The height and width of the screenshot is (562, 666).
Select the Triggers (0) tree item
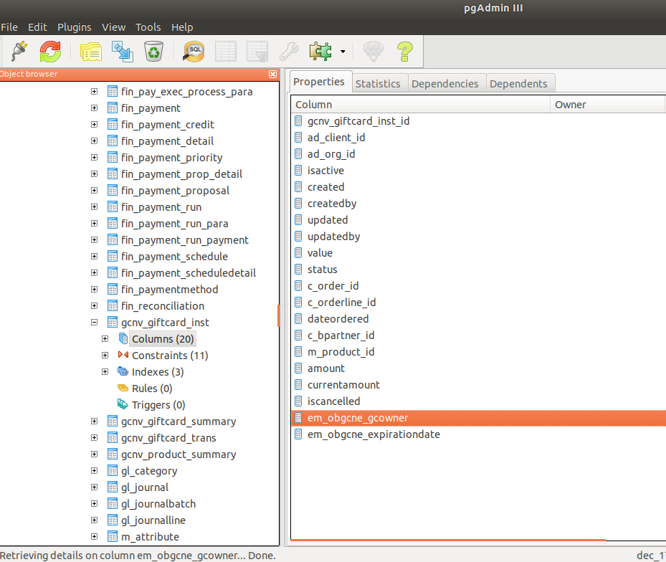click(x=158, y=405)
